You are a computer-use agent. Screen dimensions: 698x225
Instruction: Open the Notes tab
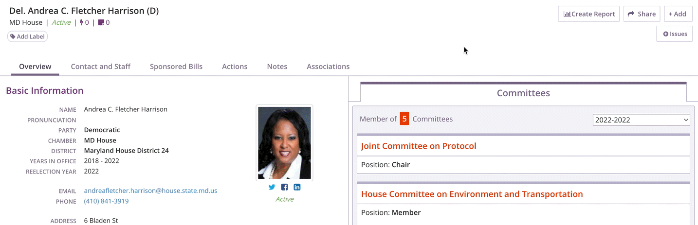pyautogui.click(x=277, y=67)
